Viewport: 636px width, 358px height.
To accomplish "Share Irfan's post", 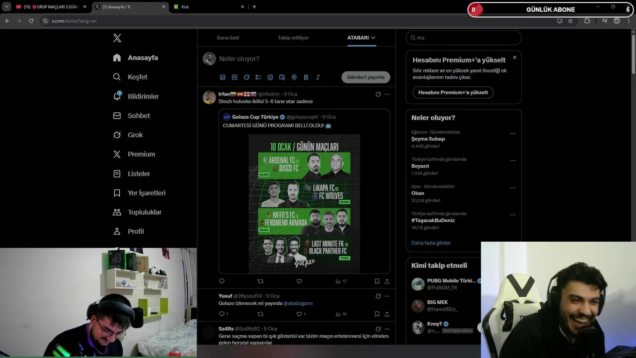I will (x=387, y=281).
